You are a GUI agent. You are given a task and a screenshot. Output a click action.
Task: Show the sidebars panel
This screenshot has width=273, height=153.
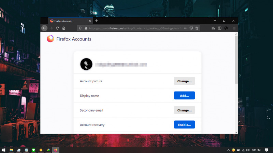click(x=219, y=28)
